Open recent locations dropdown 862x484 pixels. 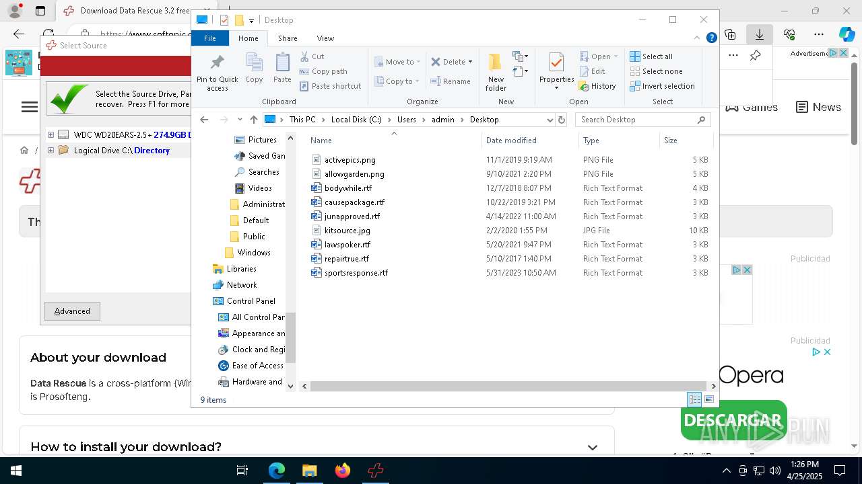pos(240,120)
